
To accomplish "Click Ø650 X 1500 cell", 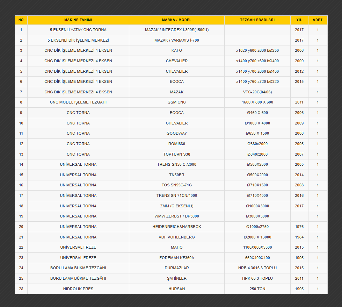I will 257,134.
